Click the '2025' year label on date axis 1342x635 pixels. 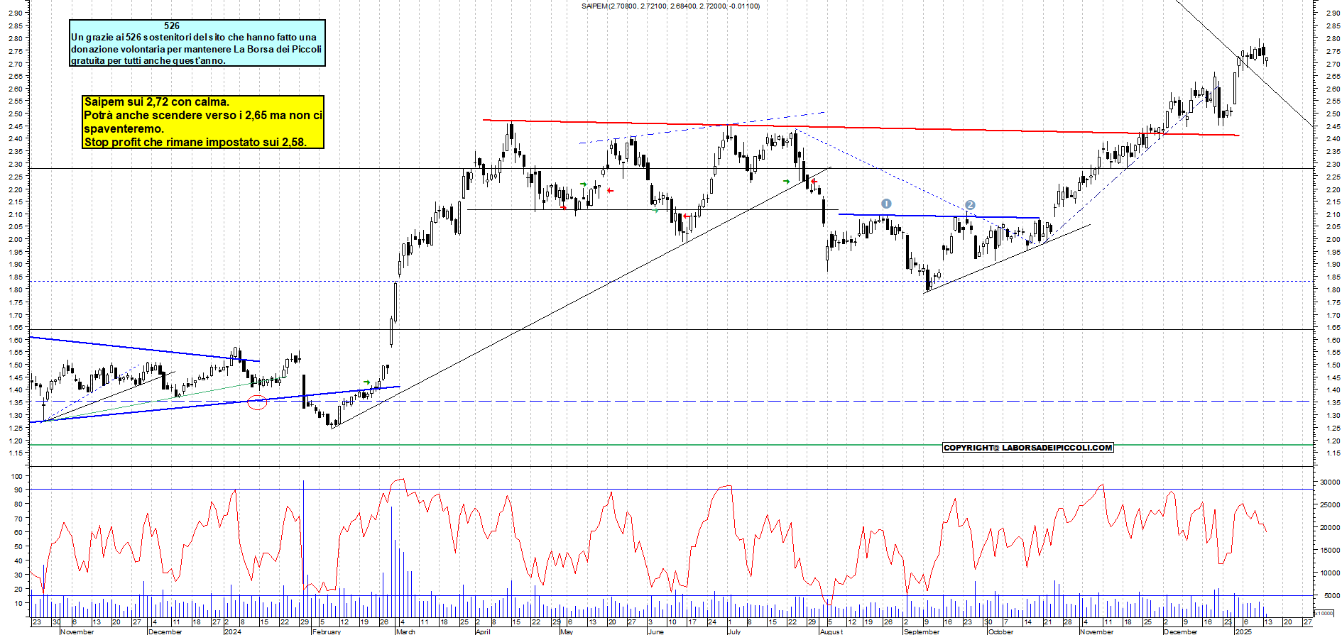click(x=1244, y=631)
